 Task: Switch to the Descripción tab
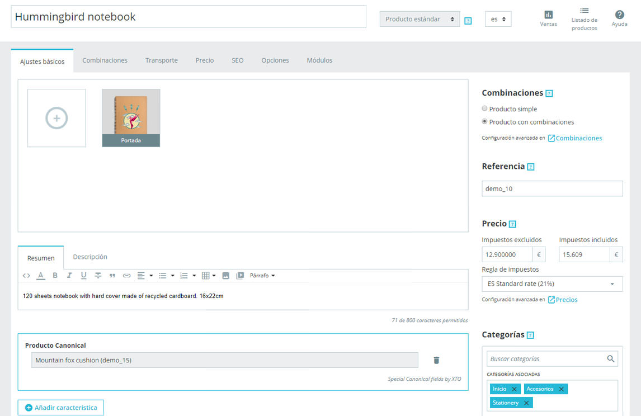(x=89, y=257)
